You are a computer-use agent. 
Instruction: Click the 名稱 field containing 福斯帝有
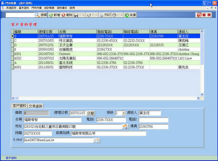[52, 120]
